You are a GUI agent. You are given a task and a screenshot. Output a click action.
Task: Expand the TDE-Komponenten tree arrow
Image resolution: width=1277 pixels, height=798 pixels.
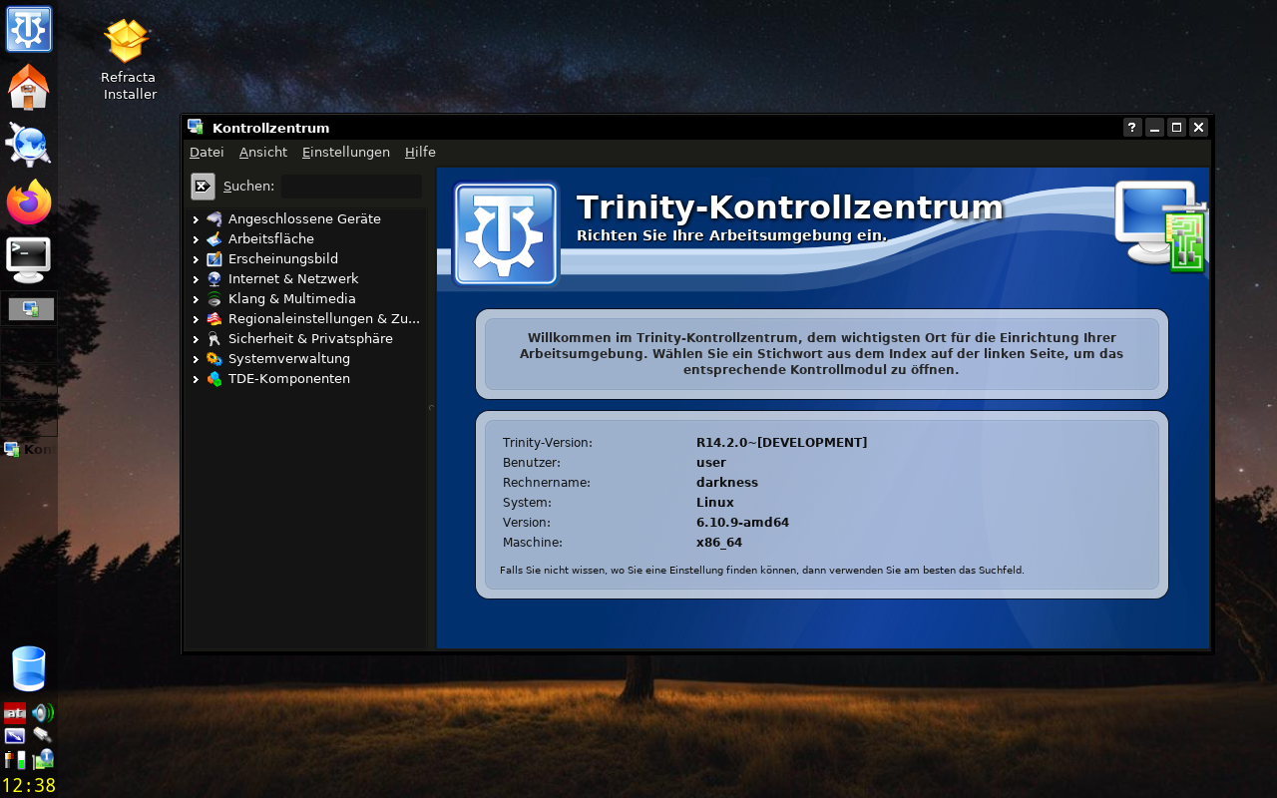196,379
